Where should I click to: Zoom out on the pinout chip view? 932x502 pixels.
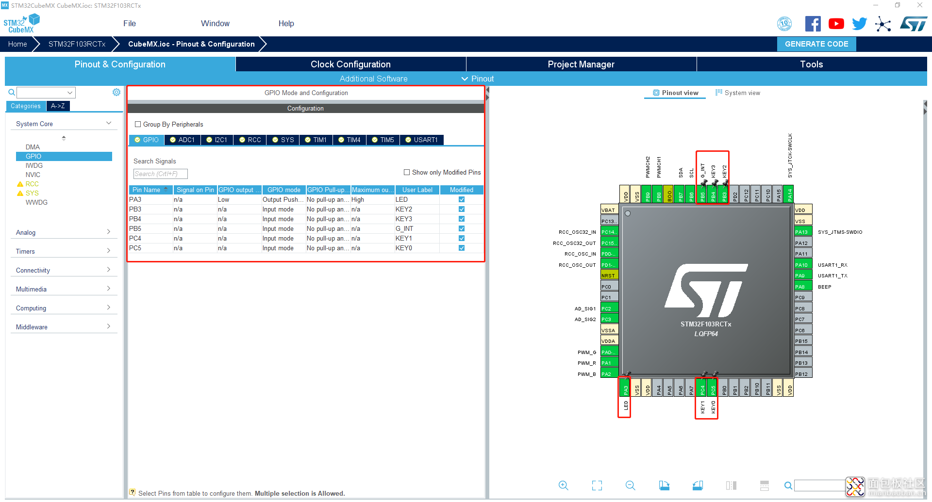[x=631, y=486]
